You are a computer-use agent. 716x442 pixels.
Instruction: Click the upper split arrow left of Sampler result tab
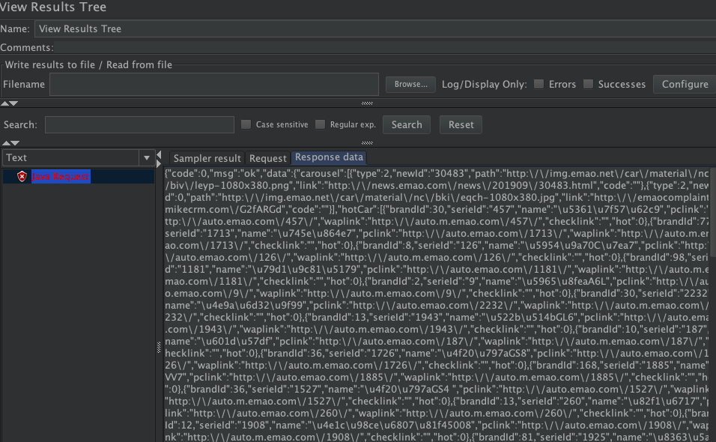coord(158,154)
